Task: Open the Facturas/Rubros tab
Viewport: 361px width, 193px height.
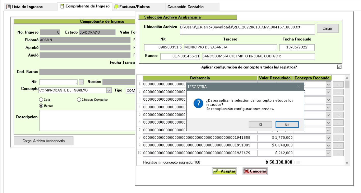Action: point(132,7)
